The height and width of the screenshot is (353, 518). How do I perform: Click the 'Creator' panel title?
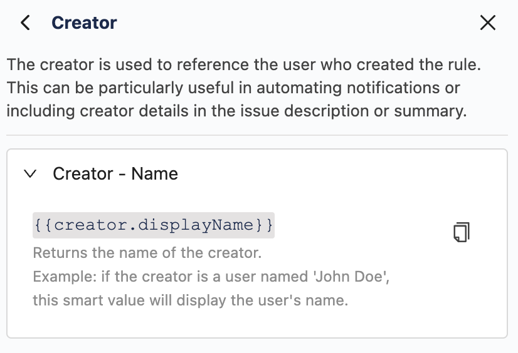(84, 23)
